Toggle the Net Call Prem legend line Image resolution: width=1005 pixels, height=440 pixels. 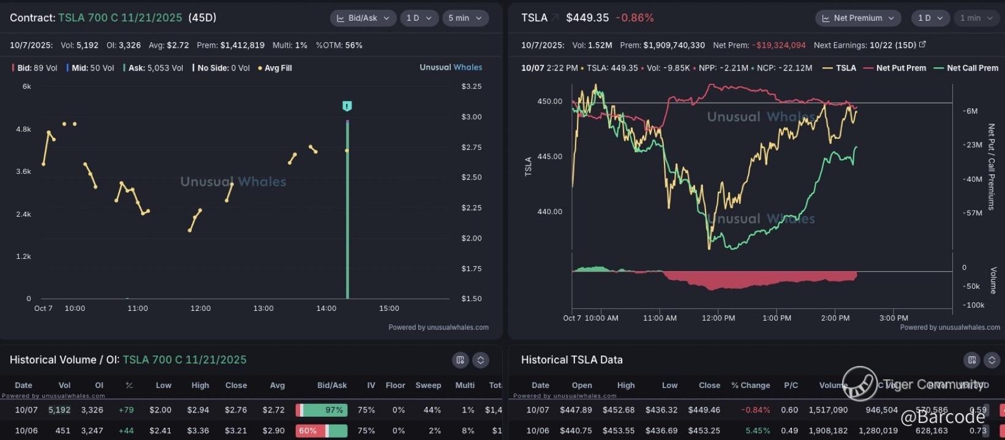pyautogui.click(x=966, y=68)
